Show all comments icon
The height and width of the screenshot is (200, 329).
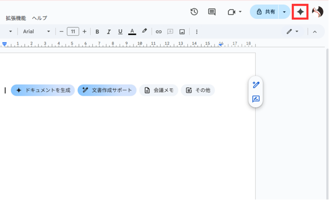pyautogui.click(x=211, y=12)
